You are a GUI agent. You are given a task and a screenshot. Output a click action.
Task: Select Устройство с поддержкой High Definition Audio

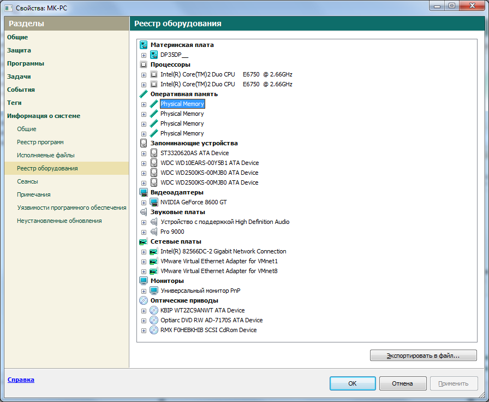coord(225,222)
